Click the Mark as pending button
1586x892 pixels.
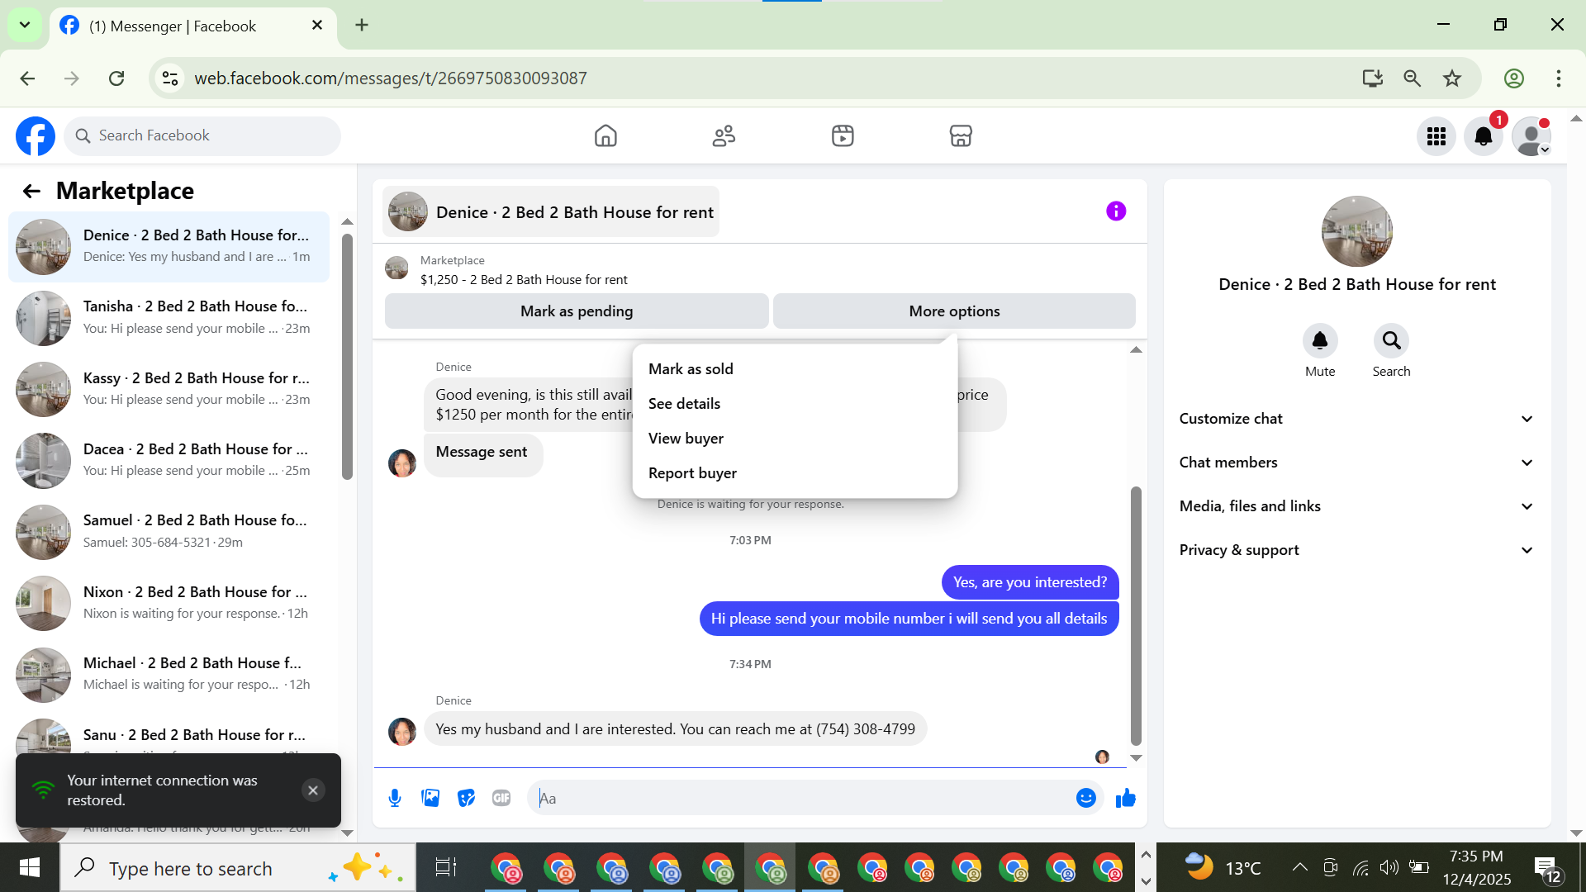pyautogui.click(x=577, y=311)
